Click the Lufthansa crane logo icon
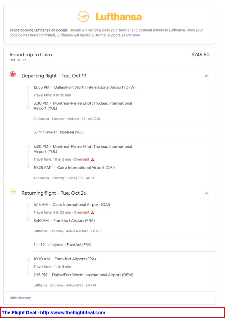The width and height of the screenshot is (225, 318). click(83, 16)
